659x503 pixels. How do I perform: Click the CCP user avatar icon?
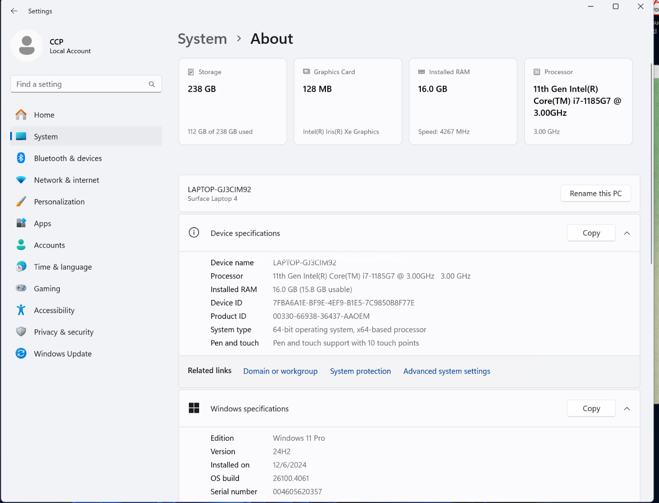coord(27,46)
